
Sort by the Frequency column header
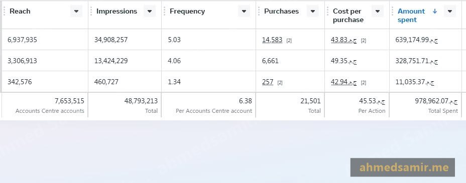click(187, 11)
